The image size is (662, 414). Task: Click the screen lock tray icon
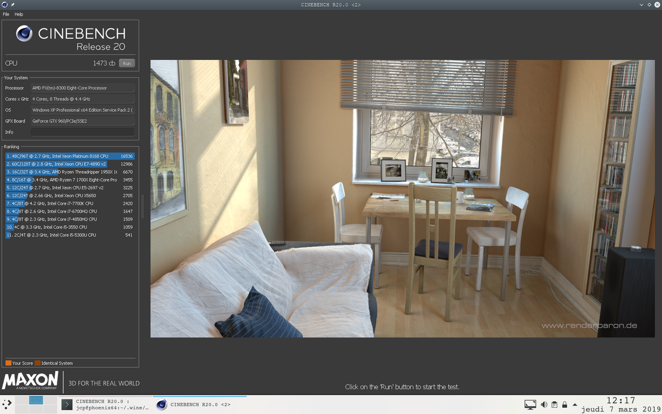(564, 404)
